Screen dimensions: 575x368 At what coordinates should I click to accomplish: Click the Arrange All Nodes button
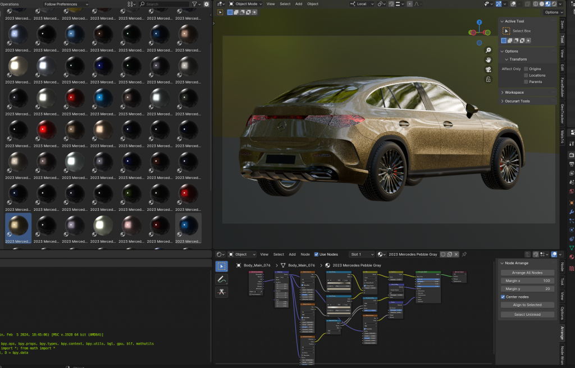pyautogui.click(x=527, y=273)
